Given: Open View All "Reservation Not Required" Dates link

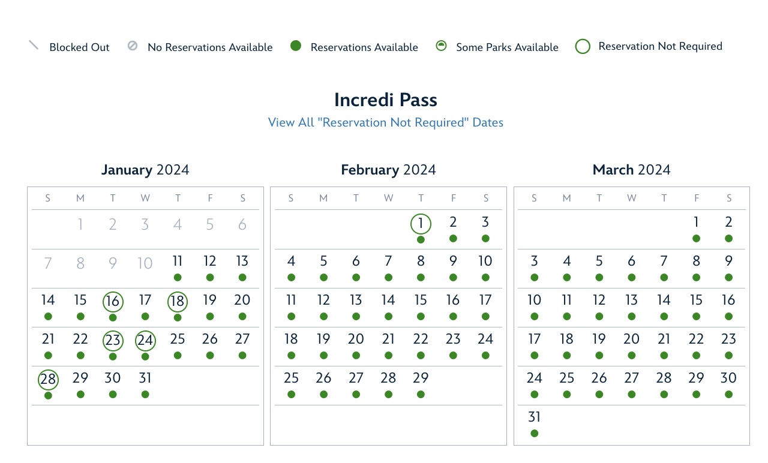Looking at the screenshot, I should [x=386, y=122].
